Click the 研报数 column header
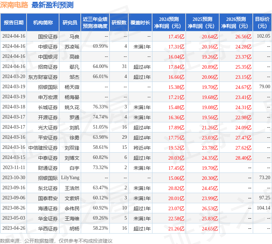 [119, 22]
